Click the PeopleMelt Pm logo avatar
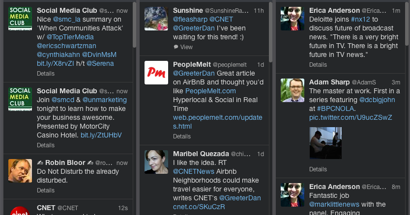This screenshot has width=410, height=215. [x=156, y=73]
